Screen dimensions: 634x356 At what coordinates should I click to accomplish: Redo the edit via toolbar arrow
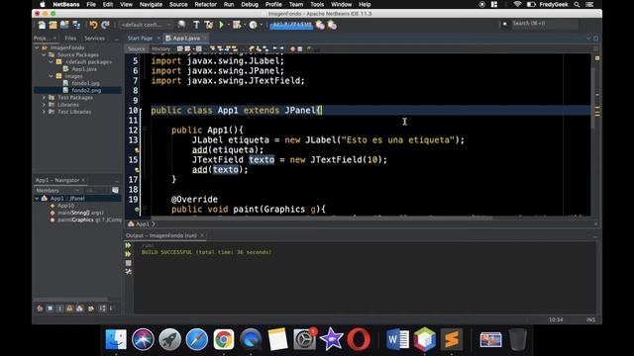[x=105, y=25]
